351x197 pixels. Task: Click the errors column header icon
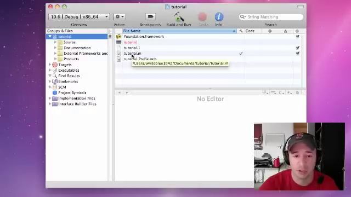click(x=270, y=31)
